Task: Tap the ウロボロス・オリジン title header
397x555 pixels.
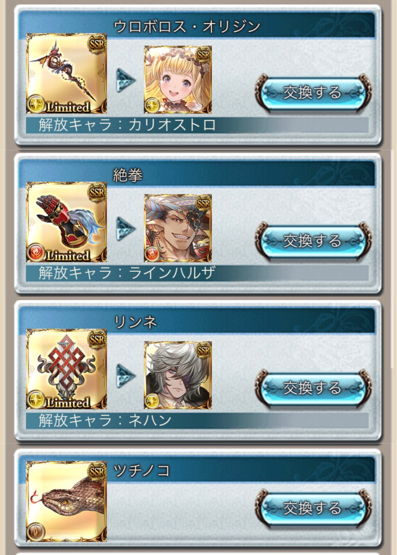Action: coord(187,27)
